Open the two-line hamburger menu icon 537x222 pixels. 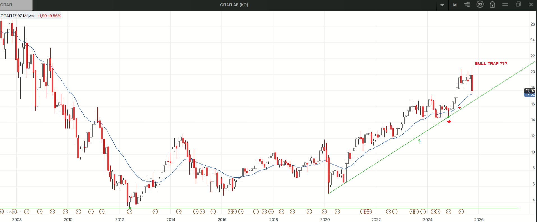tap(505, 4)
